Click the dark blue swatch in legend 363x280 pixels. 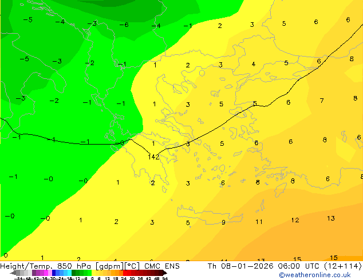point(54,273)
